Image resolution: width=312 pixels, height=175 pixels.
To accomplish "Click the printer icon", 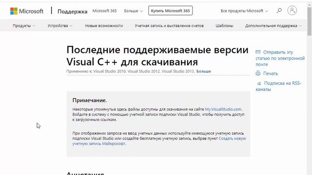I will [x=258, y=73].
